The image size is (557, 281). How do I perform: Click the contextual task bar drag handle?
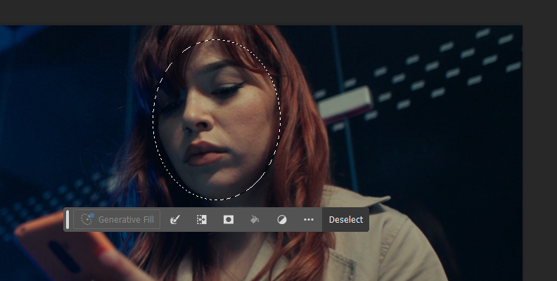(x=68, y=219)
